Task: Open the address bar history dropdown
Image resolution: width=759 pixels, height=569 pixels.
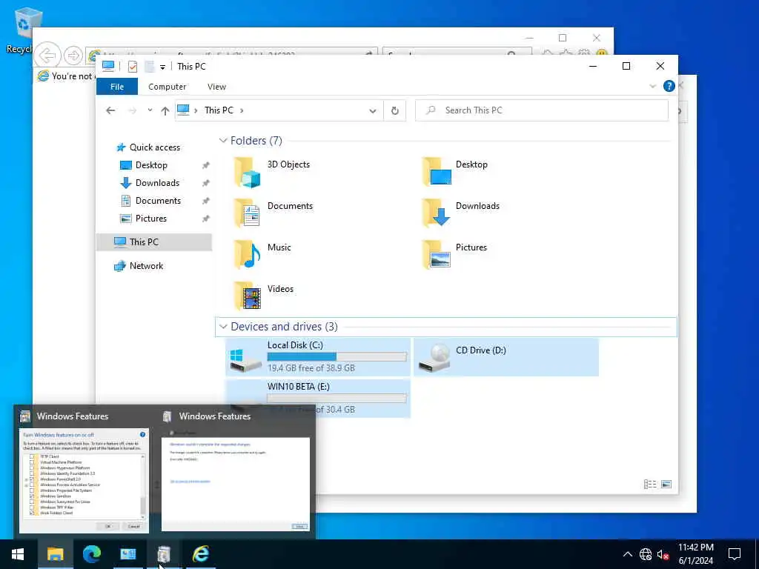Action: 373,111
